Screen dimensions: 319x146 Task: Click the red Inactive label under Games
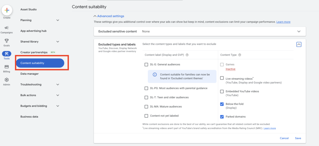point(231,69)
